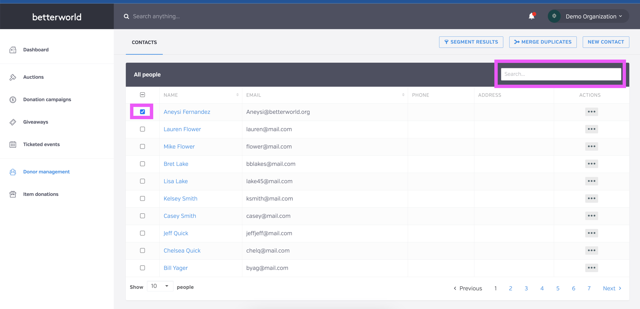Click the NEW CONTACT button

click(605, 42)
